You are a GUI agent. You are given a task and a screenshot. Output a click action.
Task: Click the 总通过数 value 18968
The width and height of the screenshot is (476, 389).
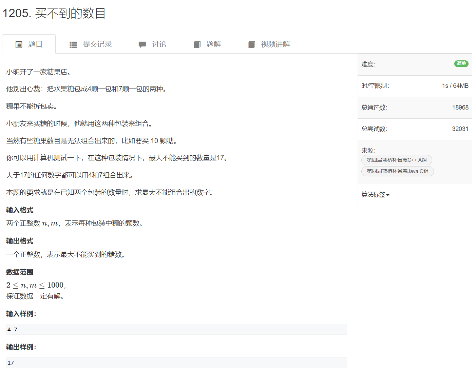460,108
